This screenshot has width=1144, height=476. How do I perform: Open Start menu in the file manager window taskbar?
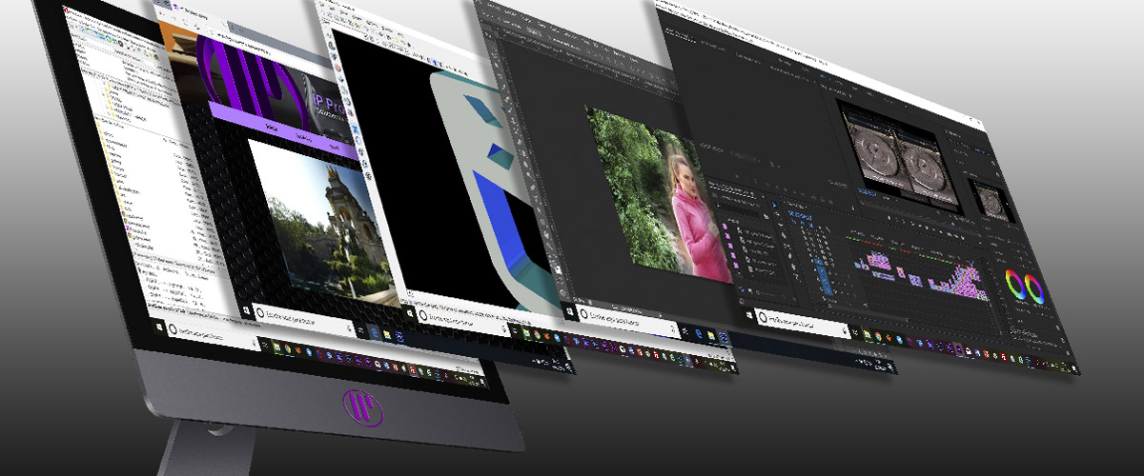pos(158,327)
